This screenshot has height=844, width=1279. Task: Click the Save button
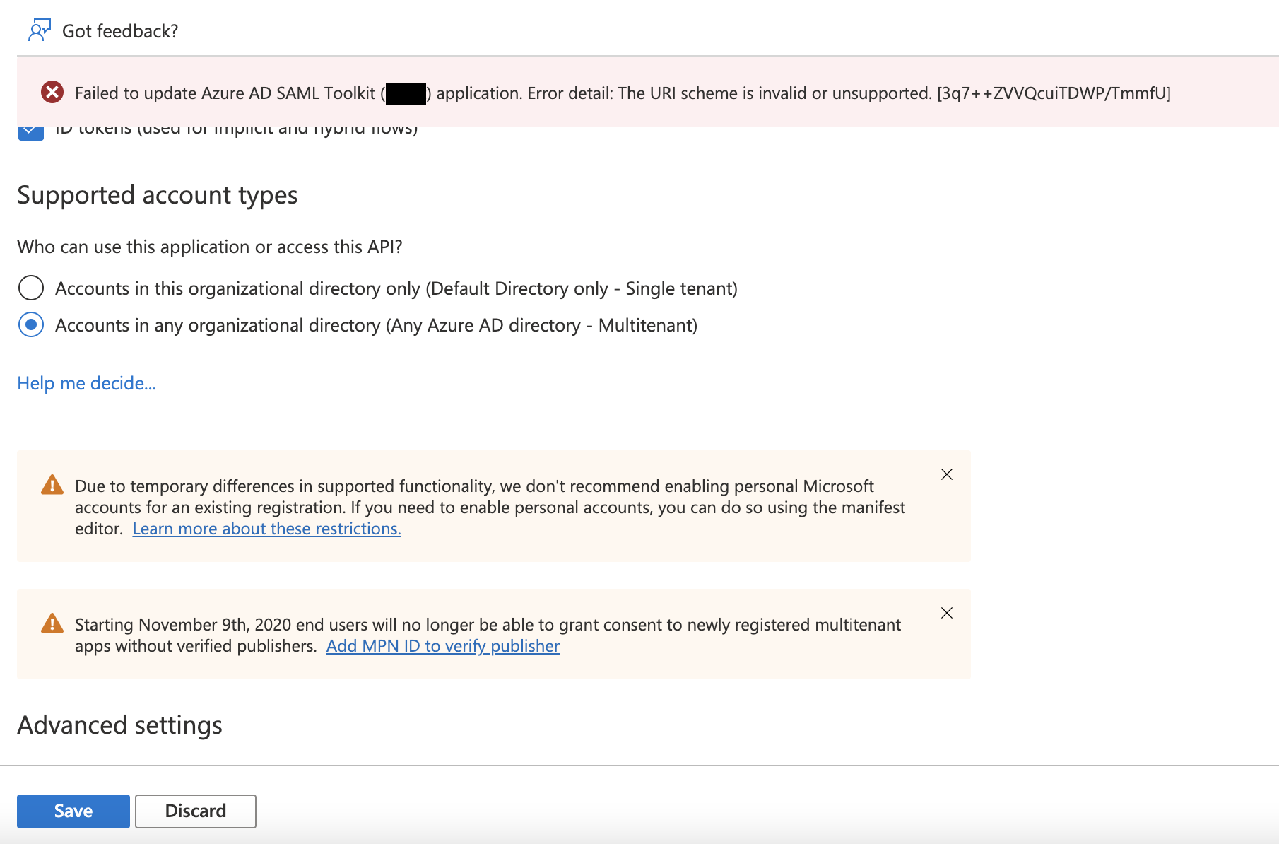(x=73, y=811)
